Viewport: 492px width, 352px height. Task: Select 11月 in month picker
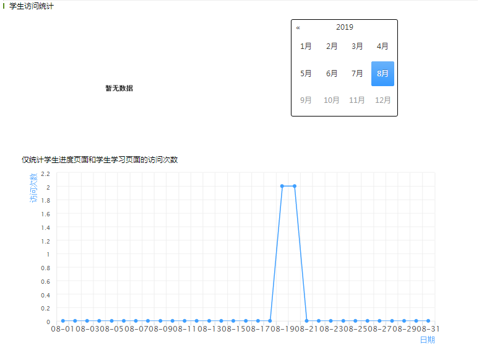pyautogui.click(x=357, y=100)
